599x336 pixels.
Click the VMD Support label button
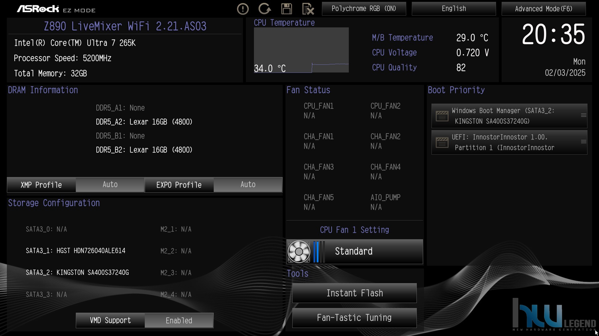pyautogui.click(x=110, y=321)
